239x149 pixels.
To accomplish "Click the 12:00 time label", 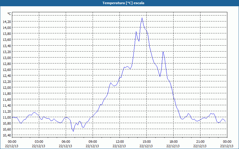I will click(x=120, y=142).
